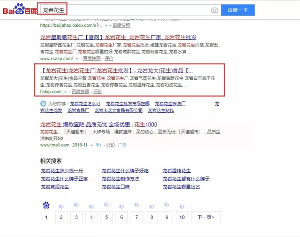
Task: Click the paw icon above page 2
Action: 61,206
